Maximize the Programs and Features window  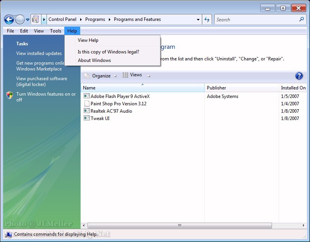coord(283,8)
